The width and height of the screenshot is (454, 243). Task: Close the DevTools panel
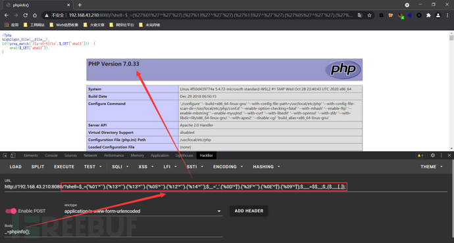tap(449, 156)
